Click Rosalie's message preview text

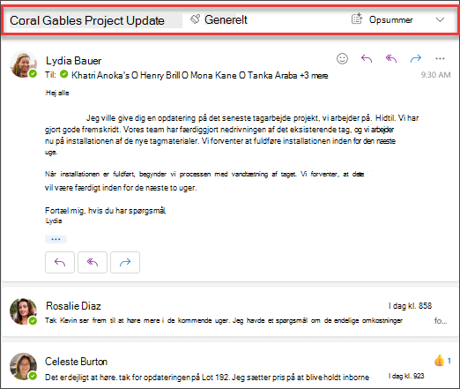coord(224,320)
